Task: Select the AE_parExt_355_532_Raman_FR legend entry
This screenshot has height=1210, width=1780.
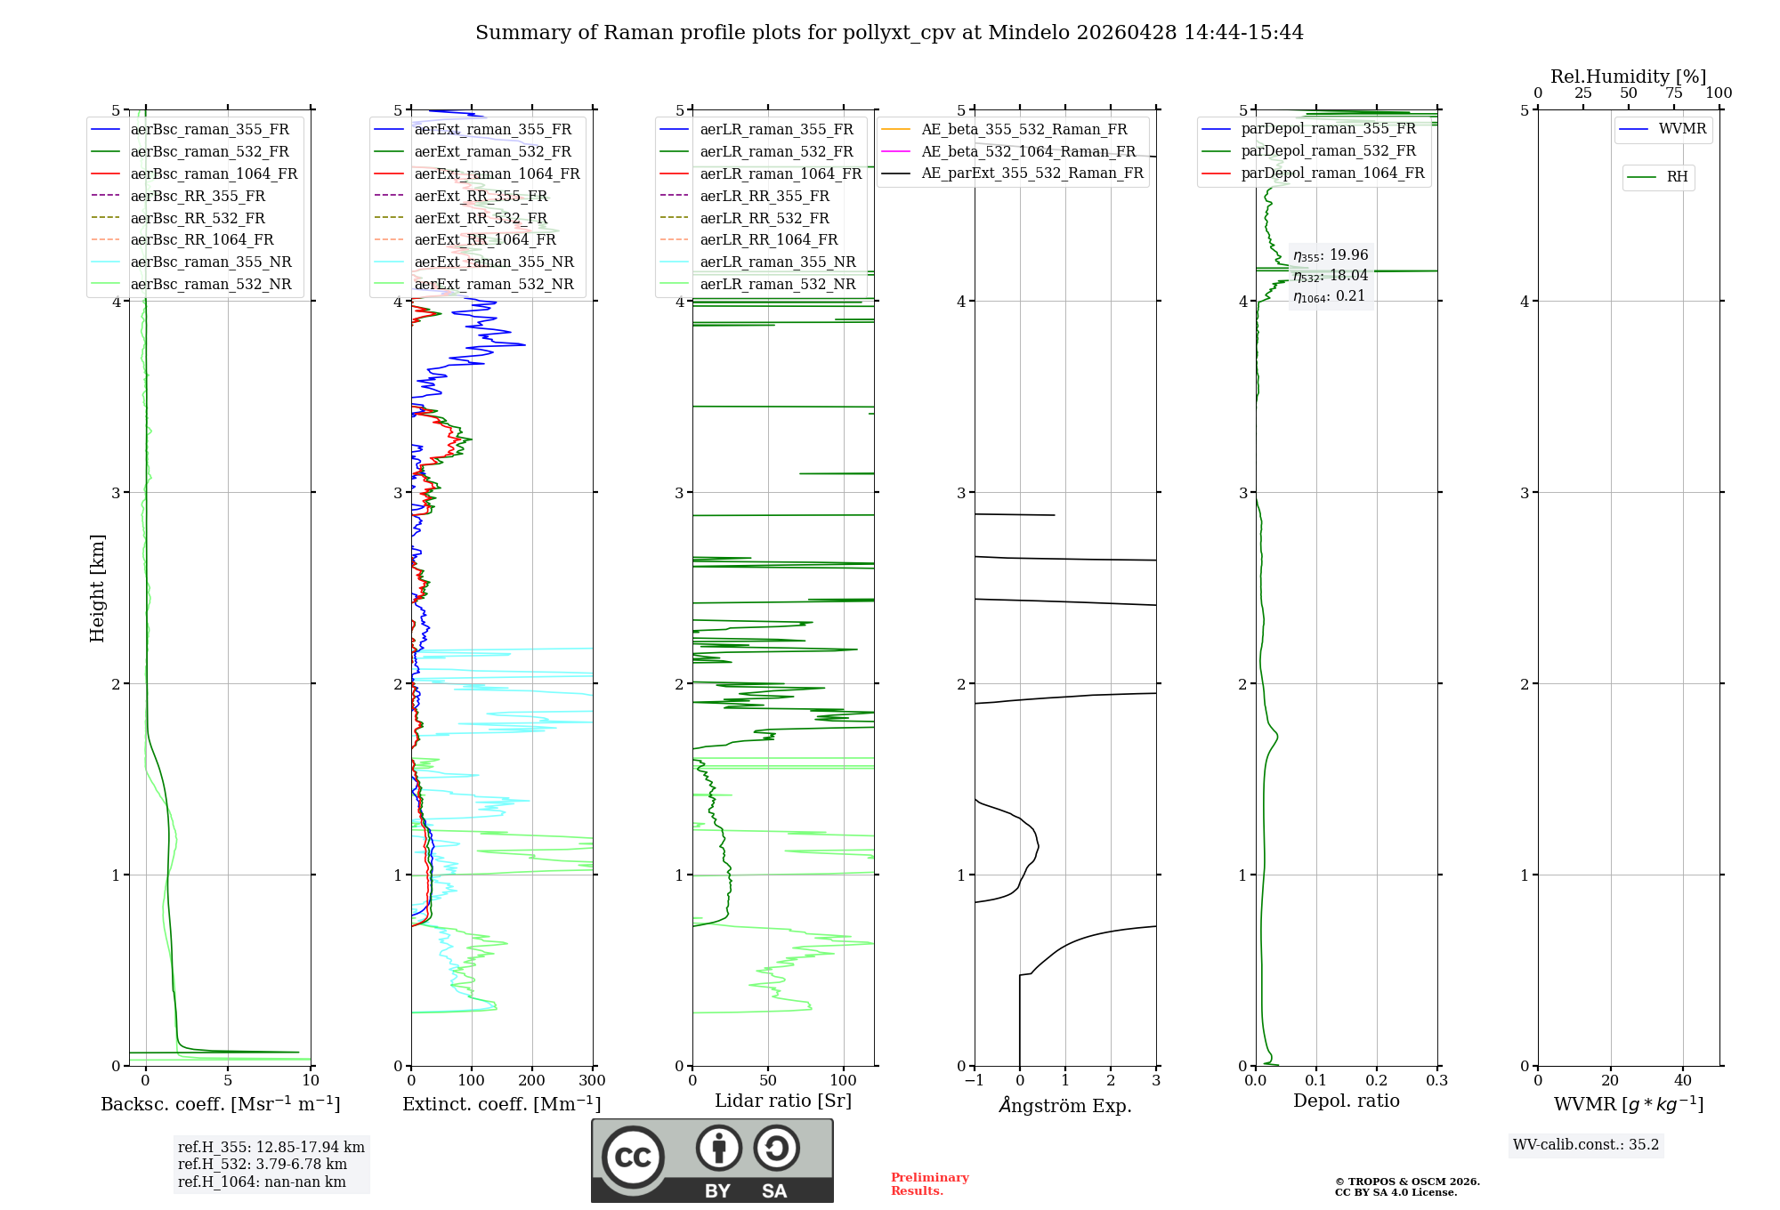Action: [x=1032, y=173]
